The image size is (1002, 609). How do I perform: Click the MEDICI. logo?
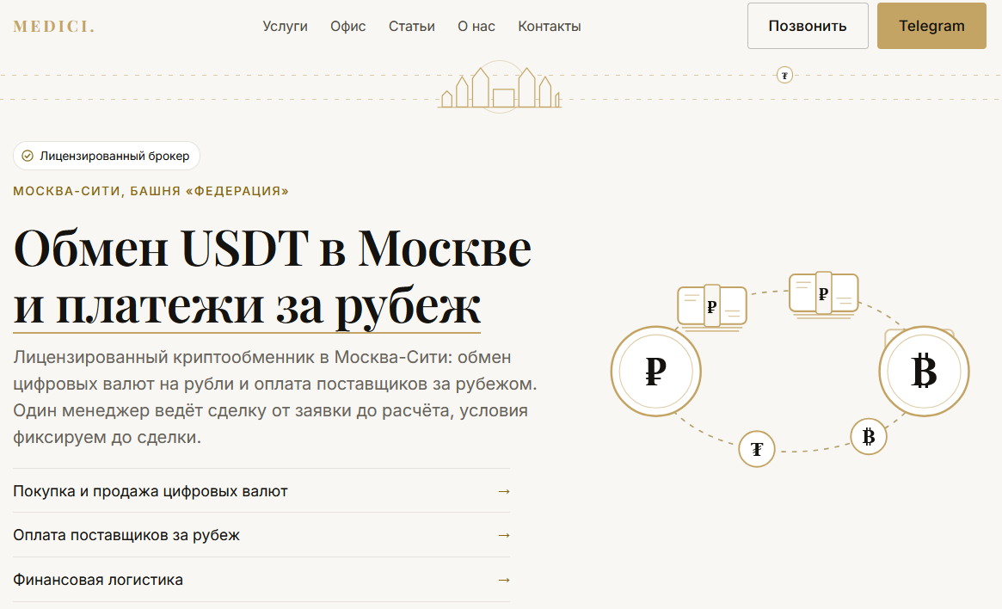tap(53, 27)
